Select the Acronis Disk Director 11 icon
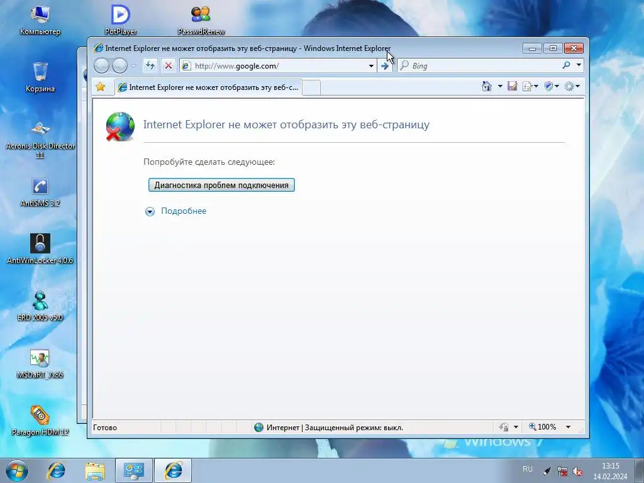Viewport: 644px width, 483px height. tap(40, 140)
